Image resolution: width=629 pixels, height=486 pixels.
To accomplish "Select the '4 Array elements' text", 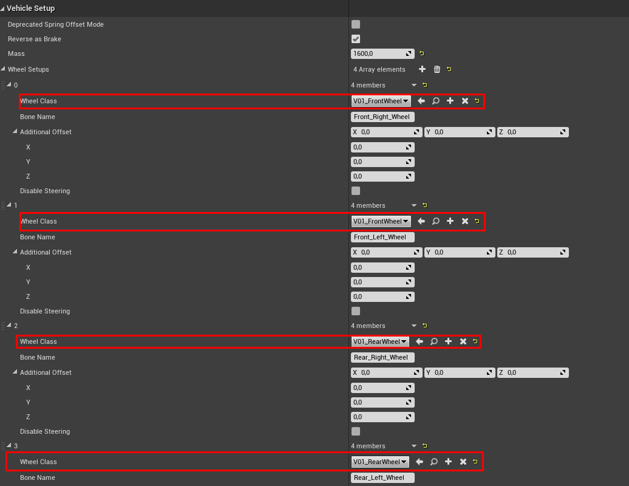I will click(379, 69).
